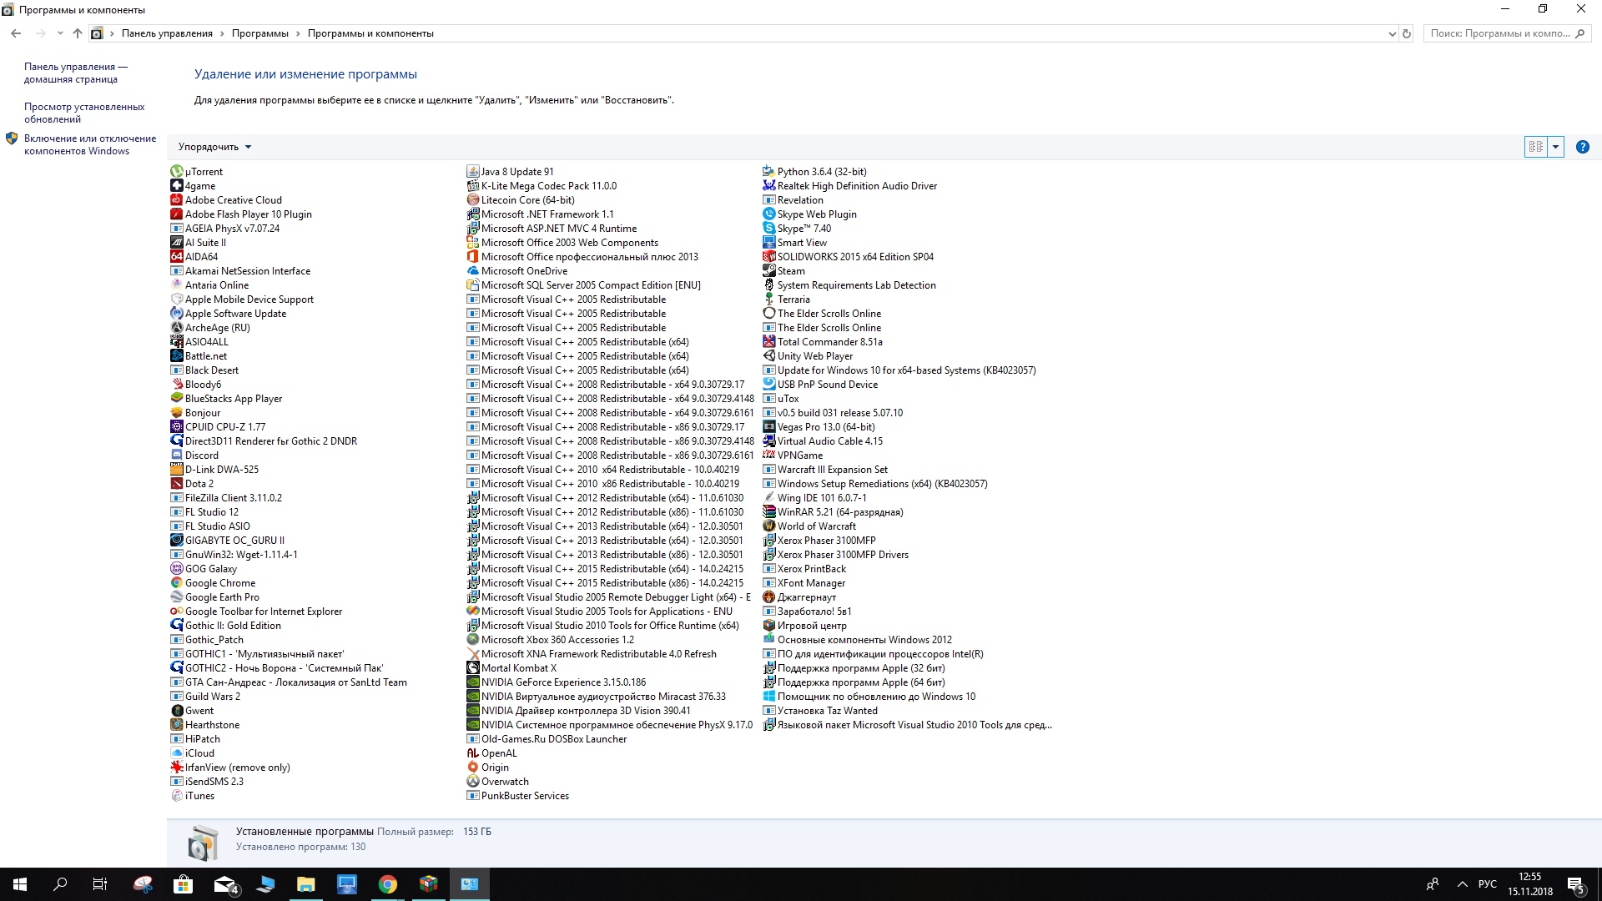Click the Terraria tree icon
Viewport: 1602px width, 901px height.
(769, 299)
